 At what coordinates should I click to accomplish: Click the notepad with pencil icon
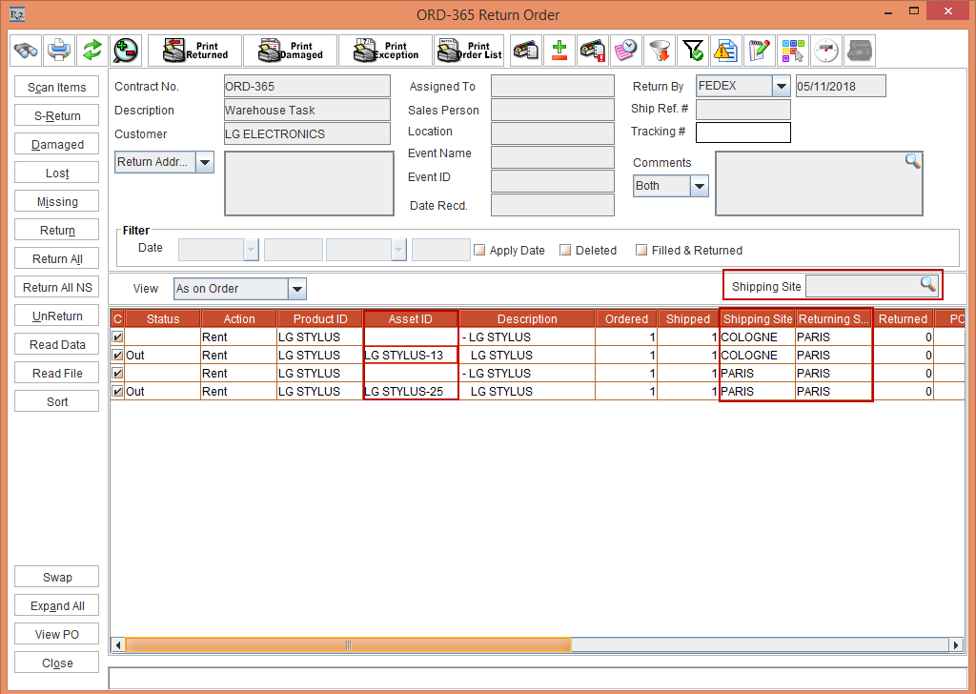(x=759, y=50)
